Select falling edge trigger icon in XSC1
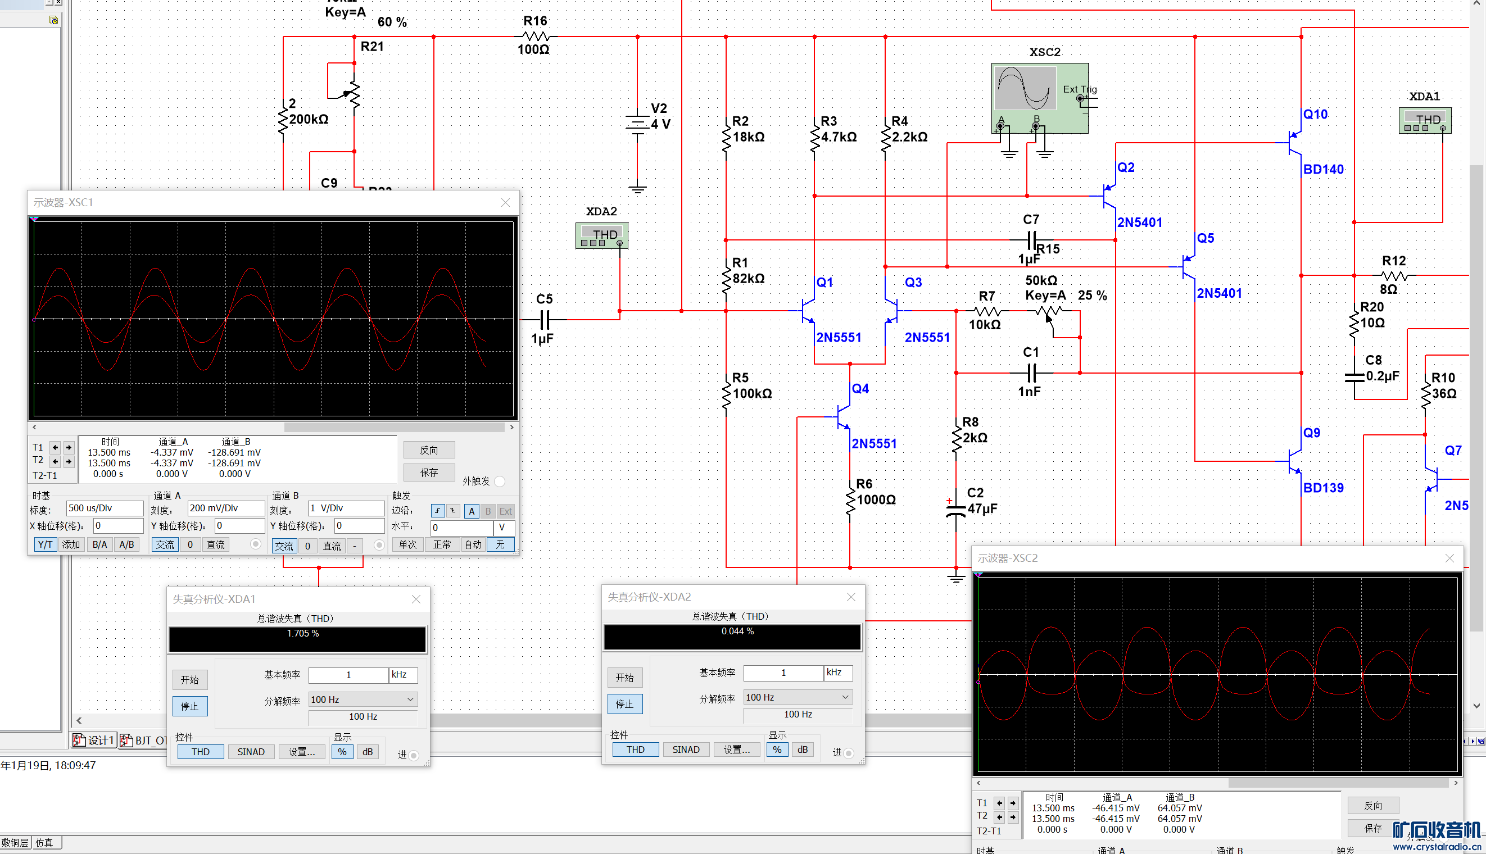Image resolution: width=1486 pixels, height=854 pixels. (453, 511)
